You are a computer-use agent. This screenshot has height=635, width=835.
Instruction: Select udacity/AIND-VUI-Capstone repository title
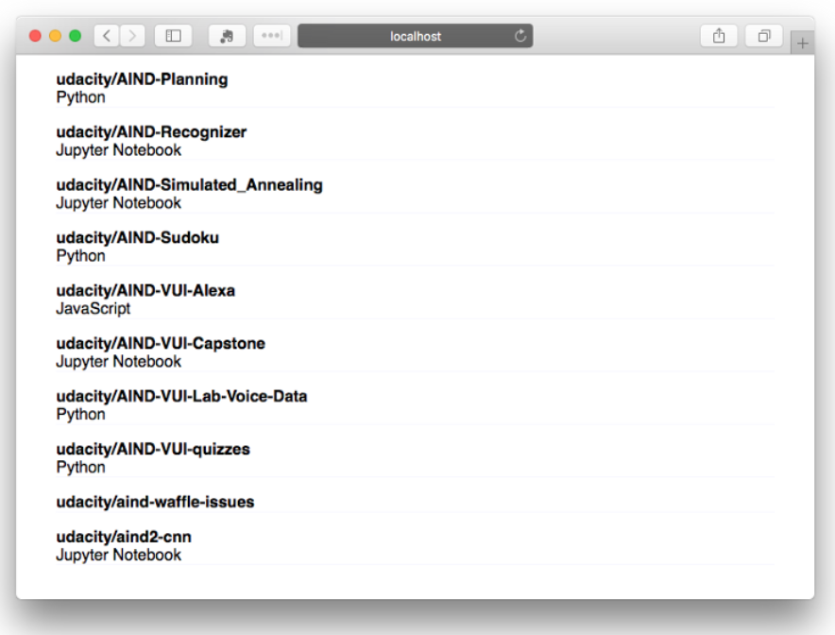(161, 343)
